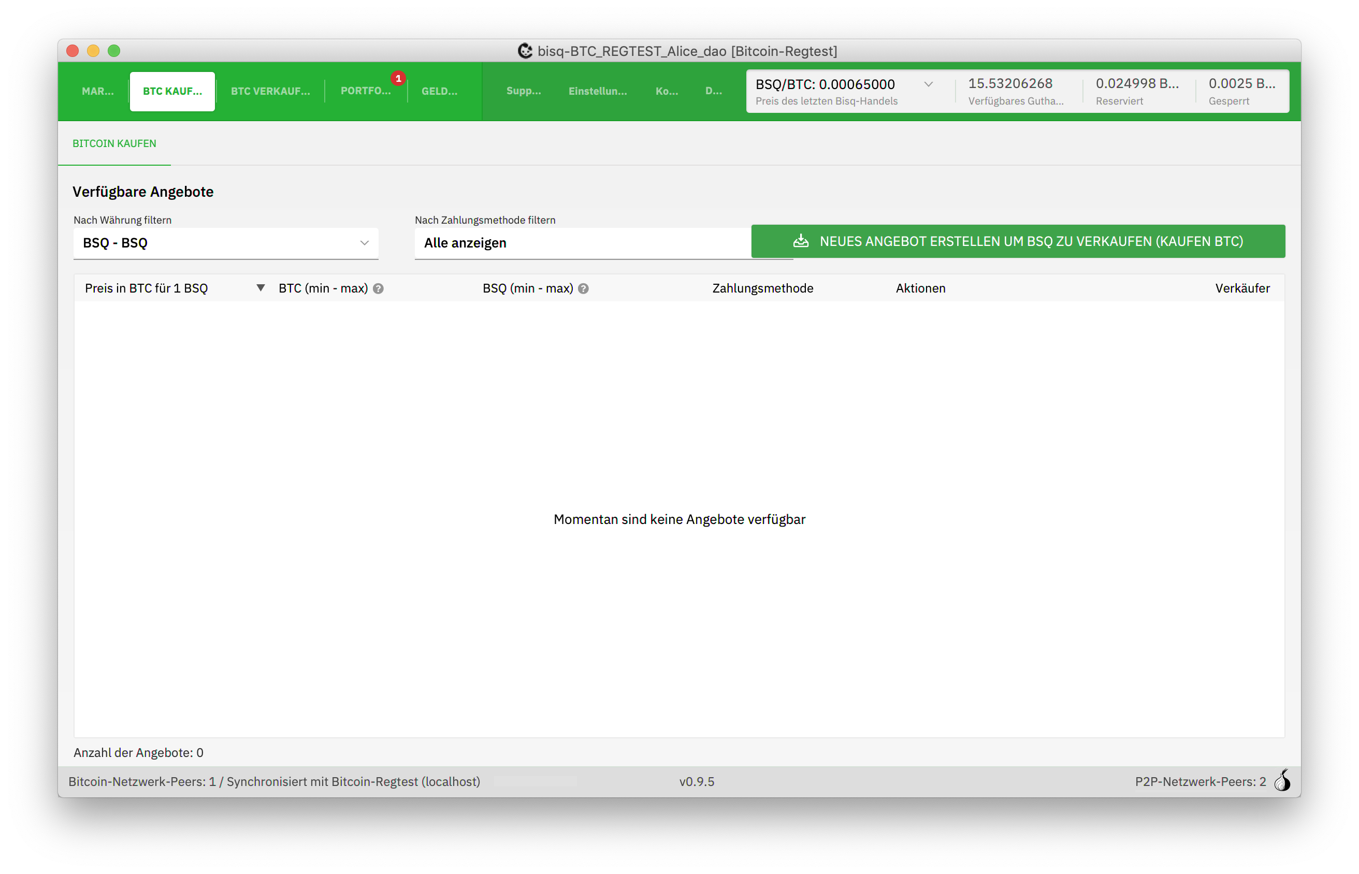Click Anzahl der Angebote: 0 label
The image size is (1359, 874).
click(x=138, y=752)
